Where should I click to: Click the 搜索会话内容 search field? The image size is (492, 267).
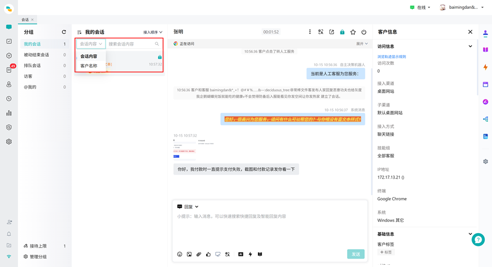[130, 44]
